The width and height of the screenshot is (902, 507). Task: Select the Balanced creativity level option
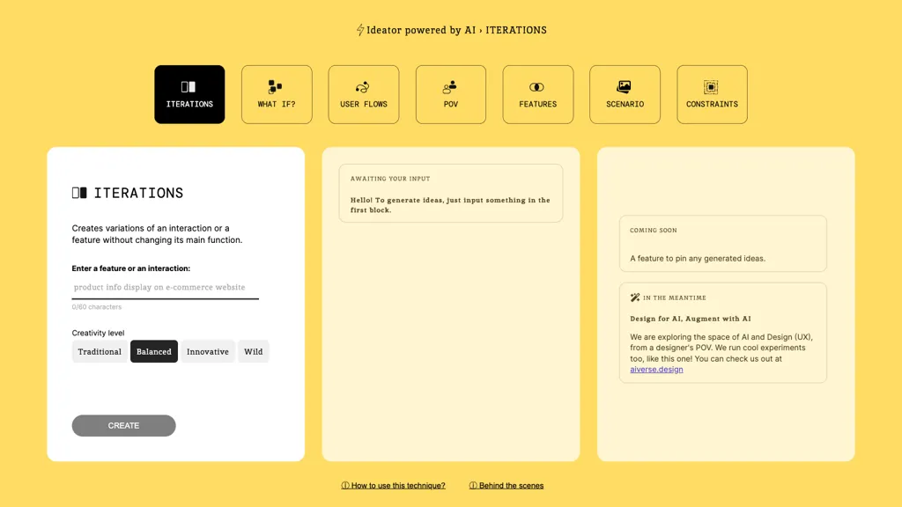point(154,351)
